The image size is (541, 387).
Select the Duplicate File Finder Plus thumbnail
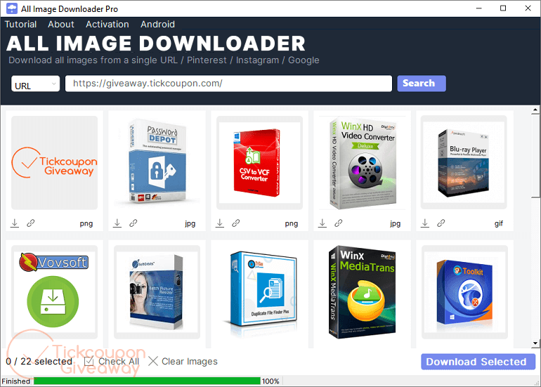pos(259,292)
